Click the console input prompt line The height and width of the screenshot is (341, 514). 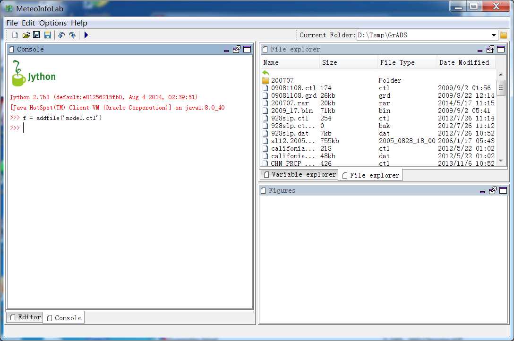click(130, 128)
